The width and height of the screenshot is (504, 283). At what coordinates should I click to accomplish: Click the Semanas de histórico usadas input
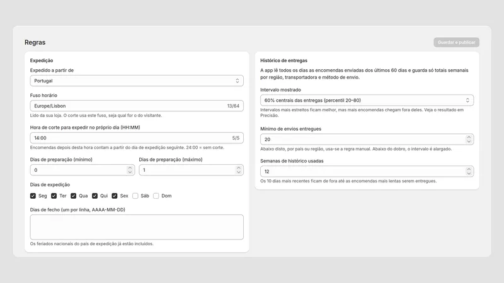coord(367,171)
